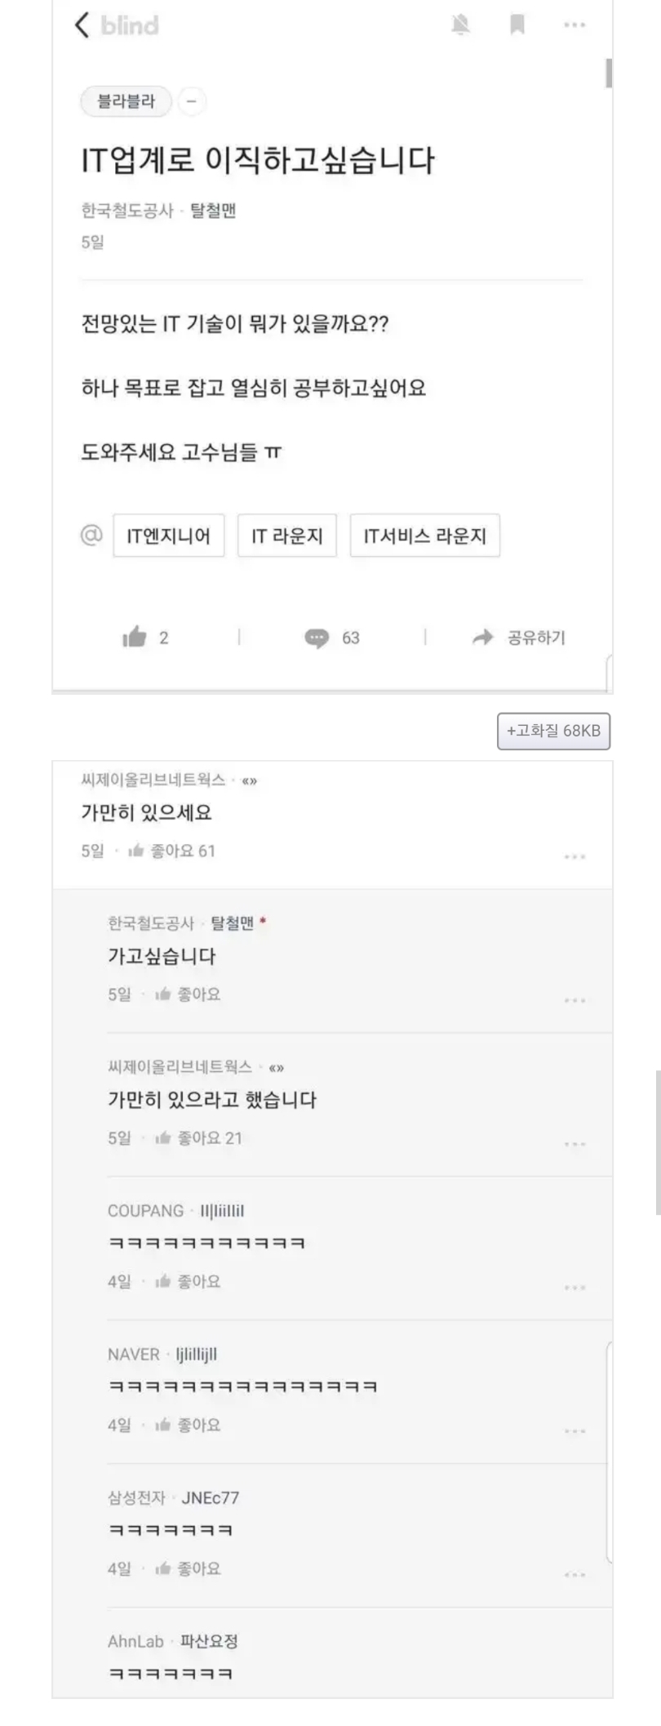Click the page scrollbar thumb at top right
This screenshot has height=1726, width=661.
coord(609,73)
